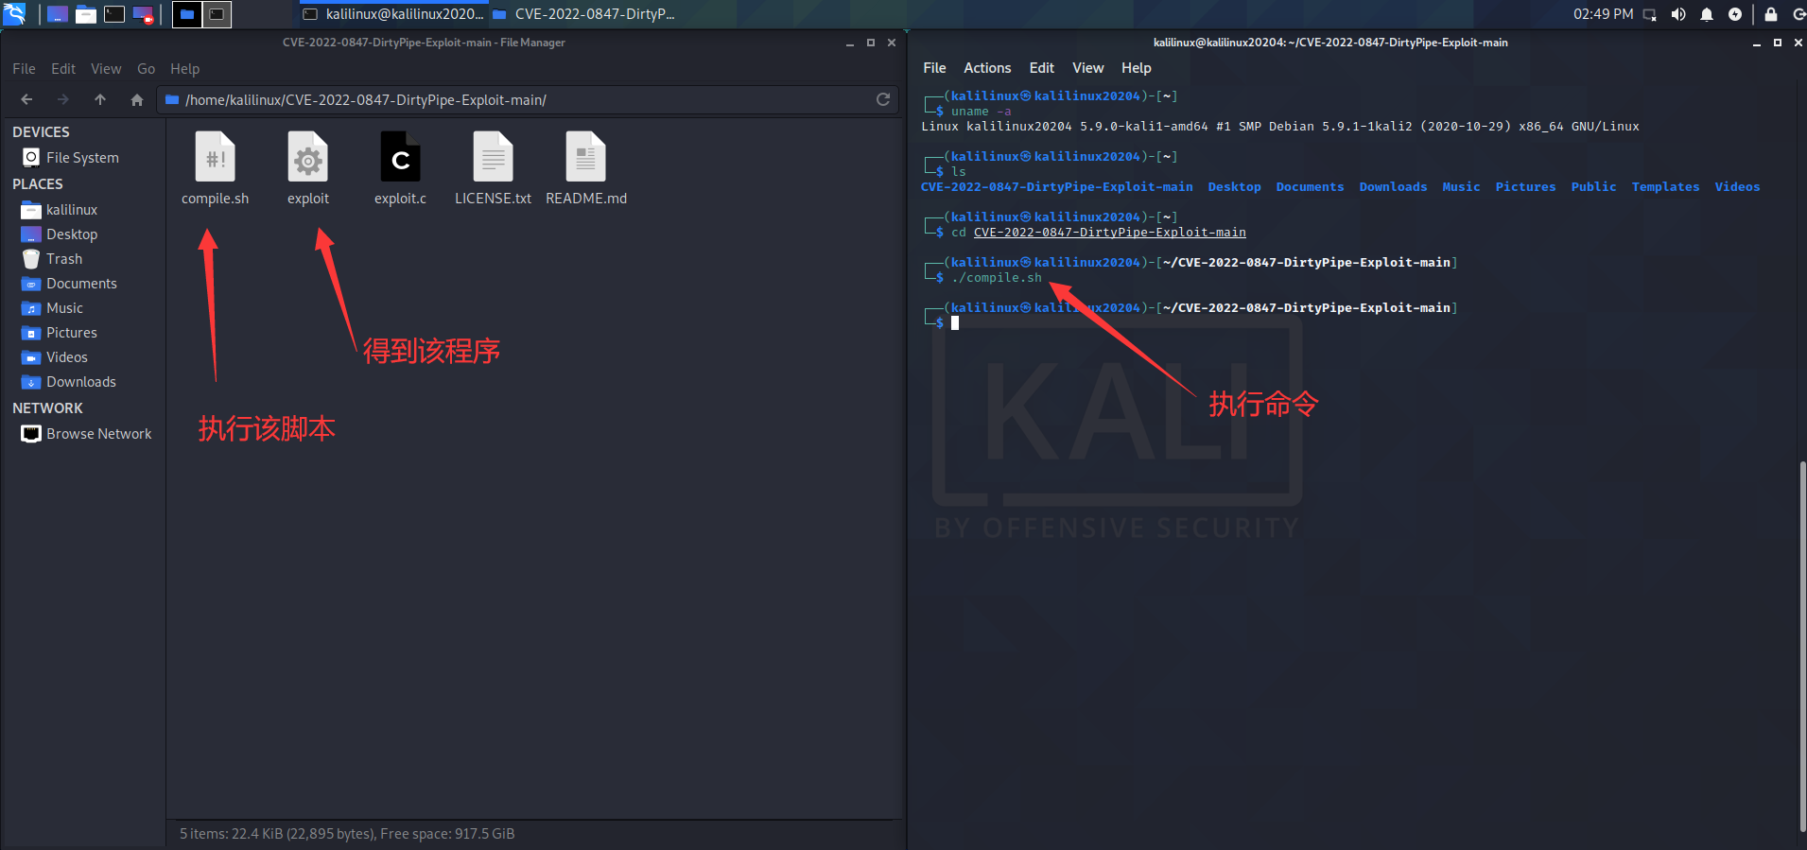Go back in File Manager history
This screenshot has height=850, width=1807.
[x=26, y=99]
